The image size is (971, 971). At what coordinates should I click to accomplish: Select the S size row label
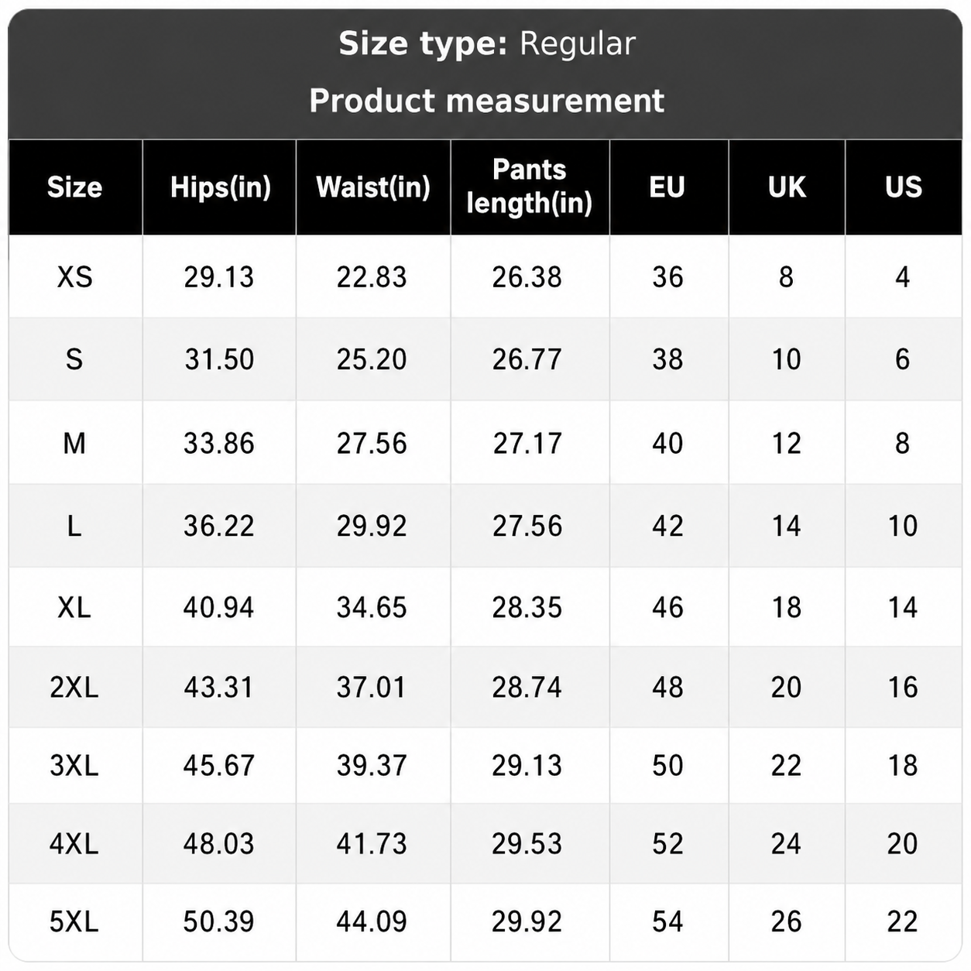(x=74, y=359)
